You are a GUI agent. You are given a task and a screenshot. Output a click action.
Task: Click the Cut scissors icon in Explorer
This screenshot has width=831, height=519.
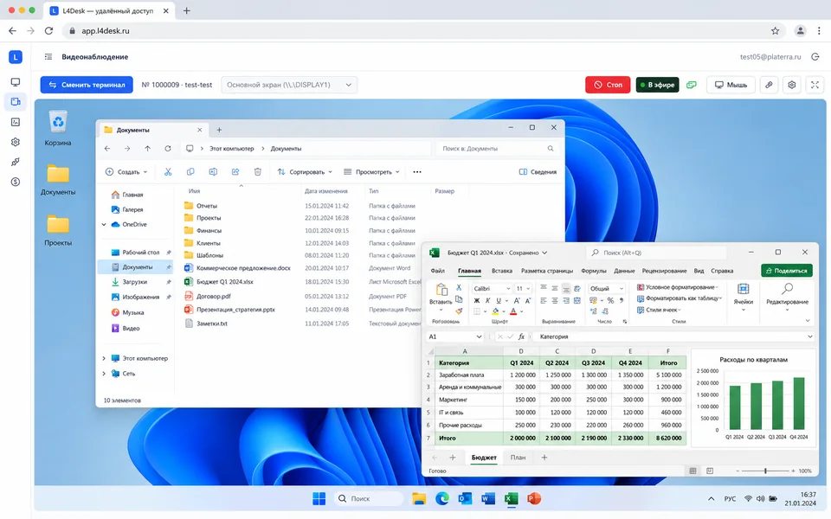point(168,171)
